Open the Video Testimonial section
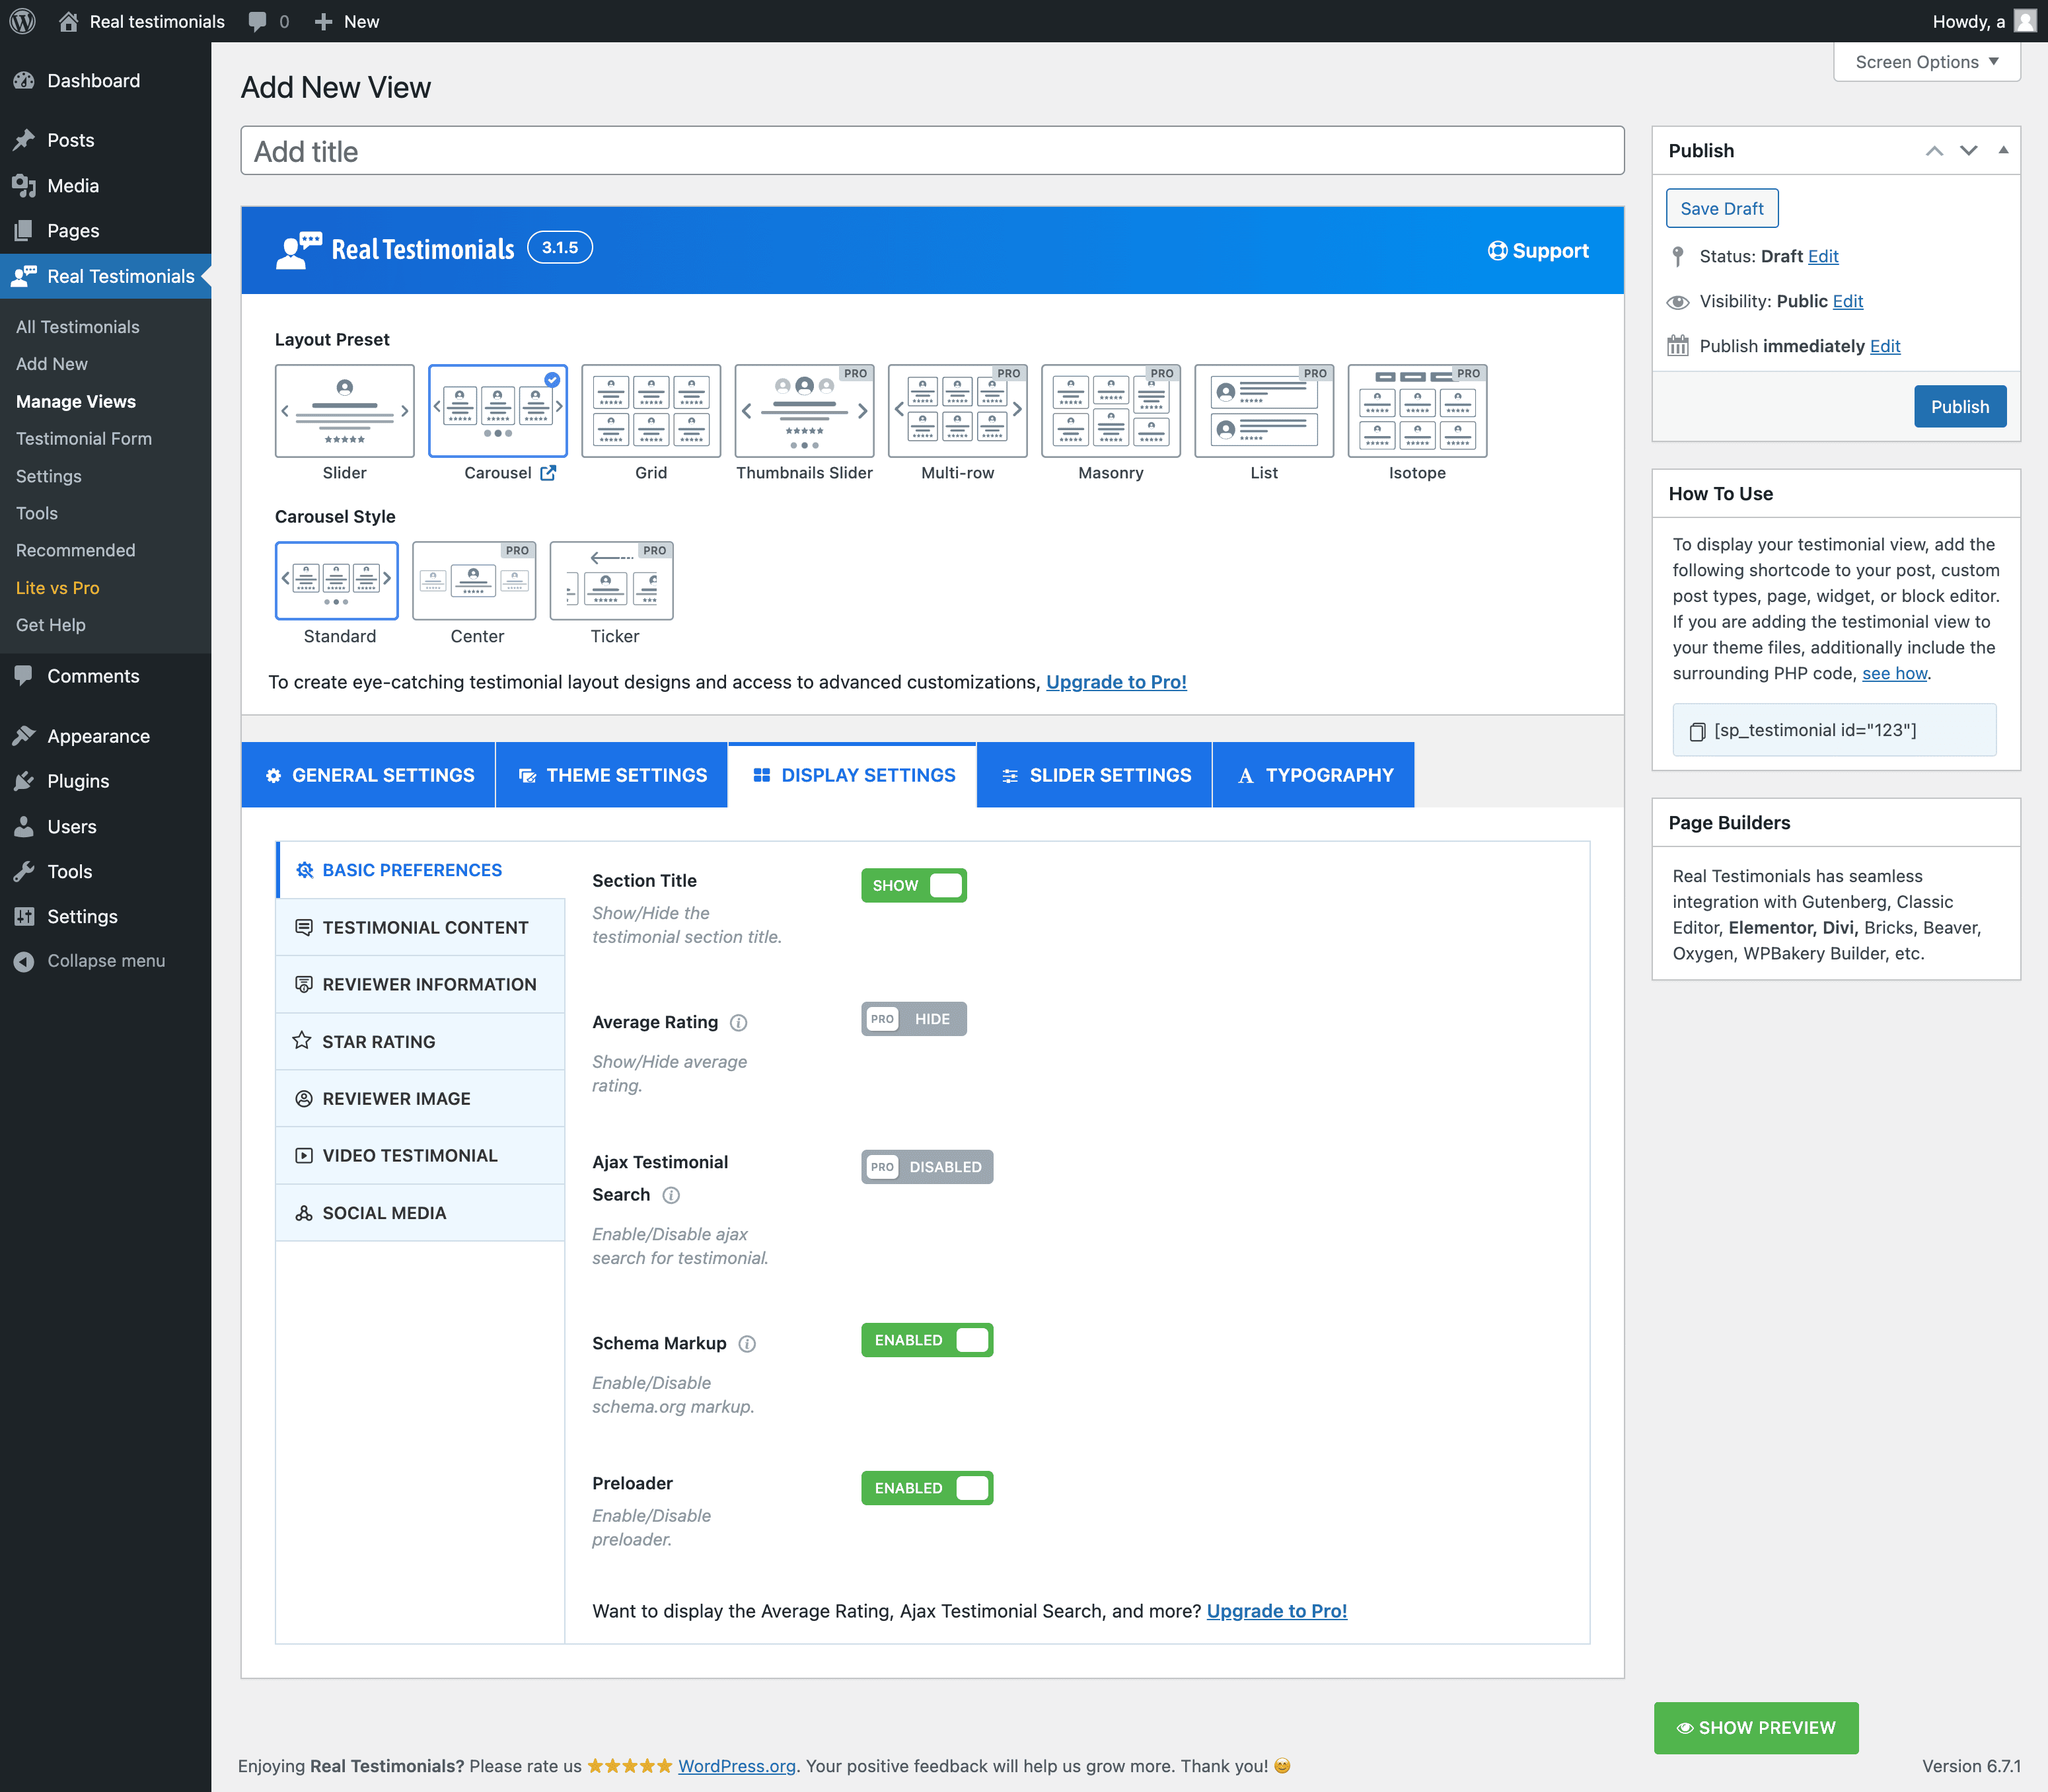This screenshot has width=2048, height=1792. (x=420, y=1155)
